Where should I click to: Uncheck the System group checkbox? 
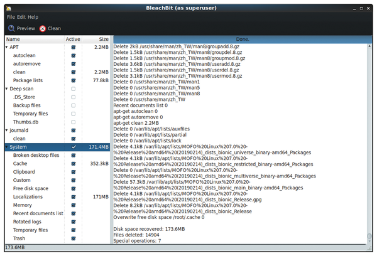[x=74, y=147]
